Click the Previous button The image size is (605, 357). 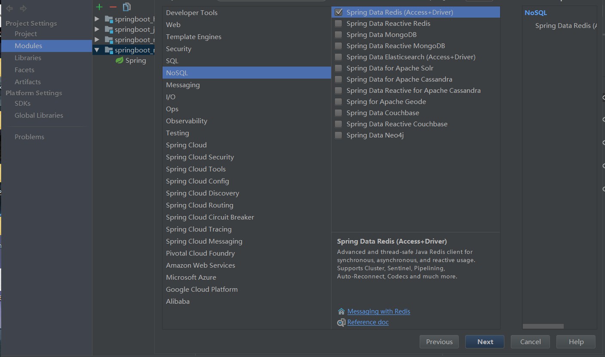click(439, 342)
